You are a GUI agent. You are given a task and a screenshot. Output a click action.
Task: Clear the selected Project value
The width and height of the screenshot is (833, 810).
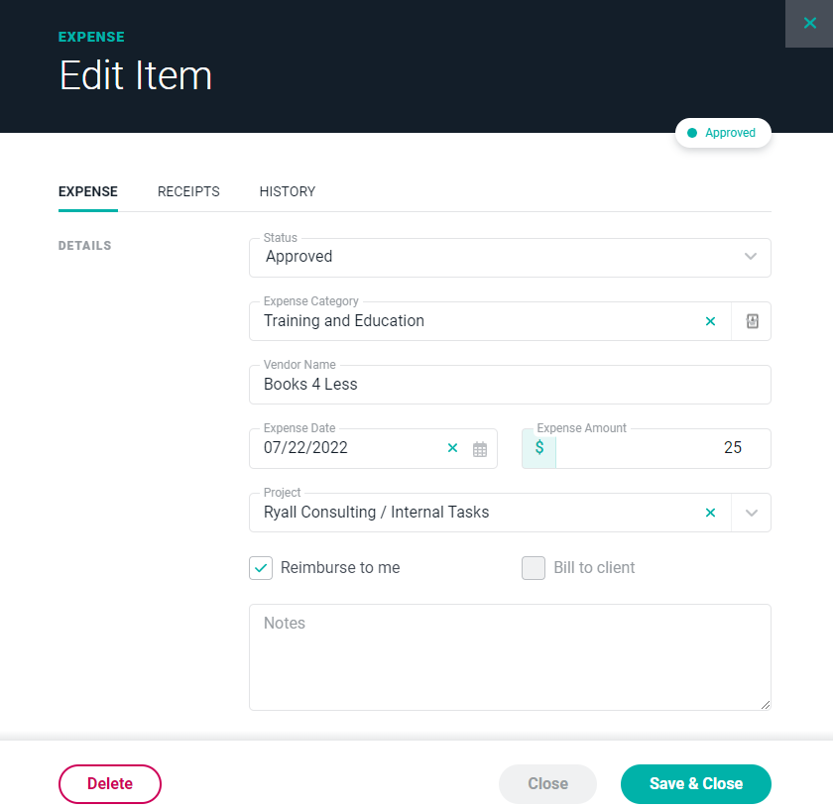710,513
